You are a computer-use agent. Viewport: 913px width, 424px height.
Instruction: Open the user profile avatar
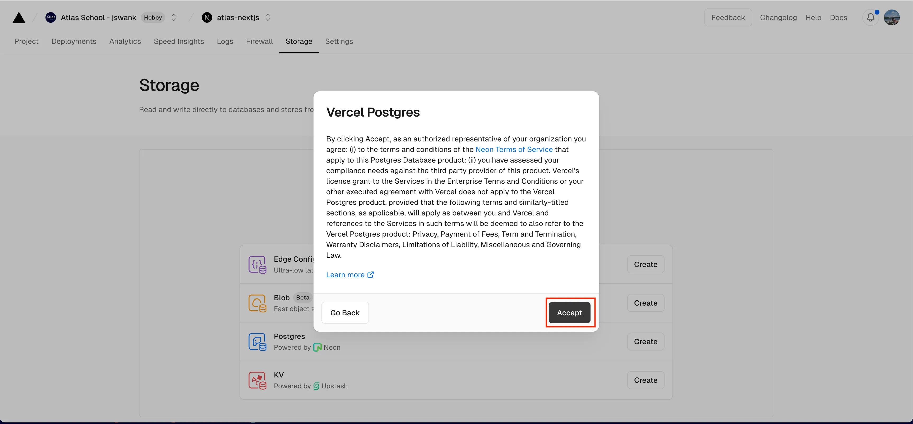pos(892,17)
